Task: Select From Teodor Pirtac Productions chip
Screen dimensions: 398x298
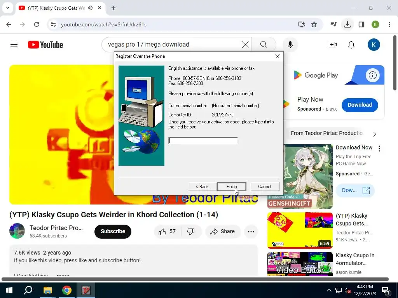Action: (326, 133)
